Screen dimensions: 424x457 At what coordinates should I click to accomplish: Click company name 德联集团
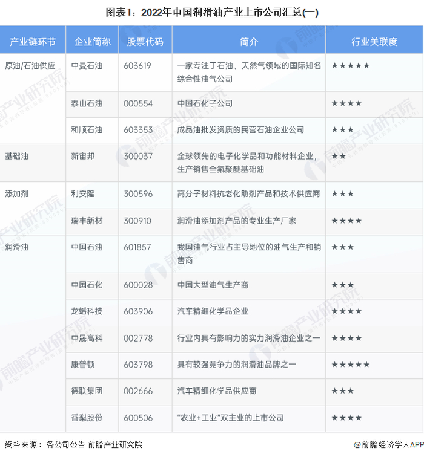click(x=87, y=391)
